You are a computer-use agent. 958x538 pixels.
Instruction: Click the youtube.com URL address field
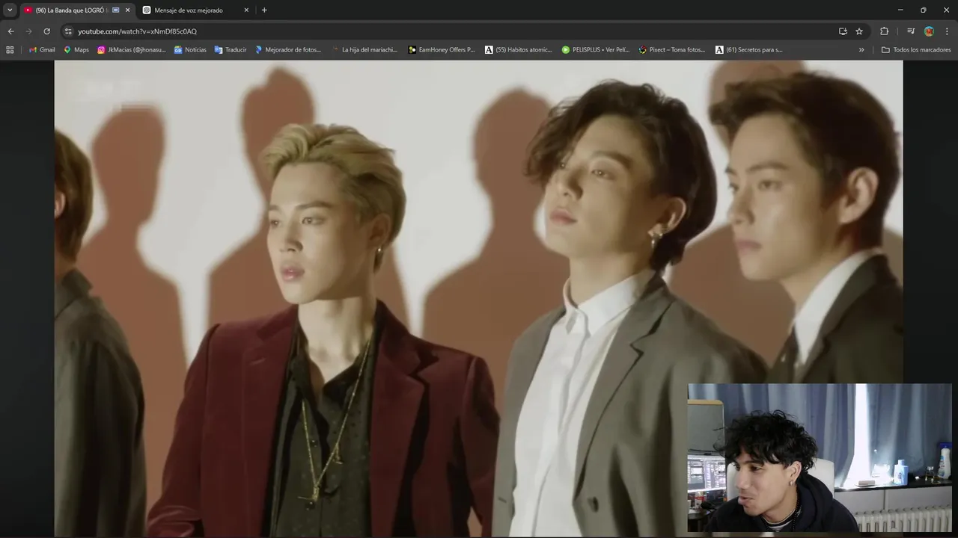pyautogui.click(x=449, y=31)
